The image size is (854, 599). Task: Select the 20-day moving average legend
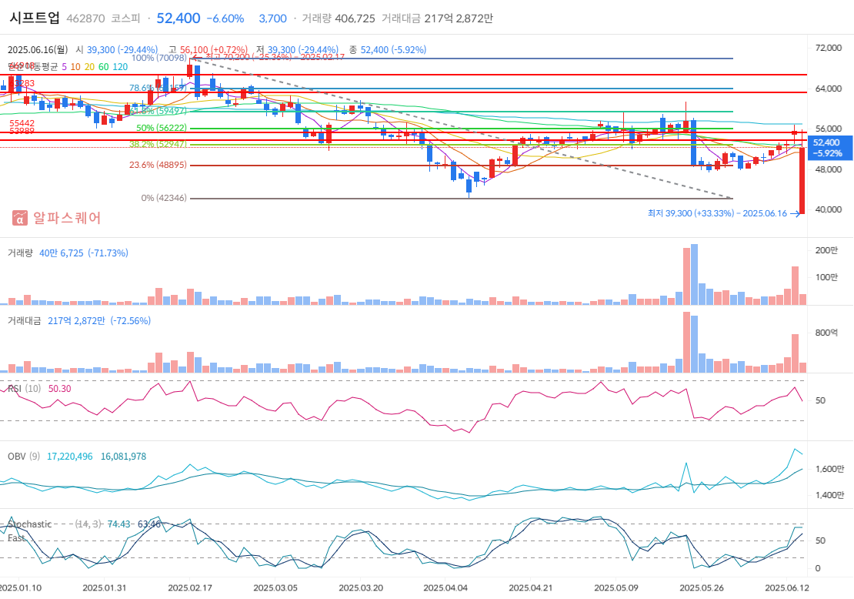[x=89, y=67]
